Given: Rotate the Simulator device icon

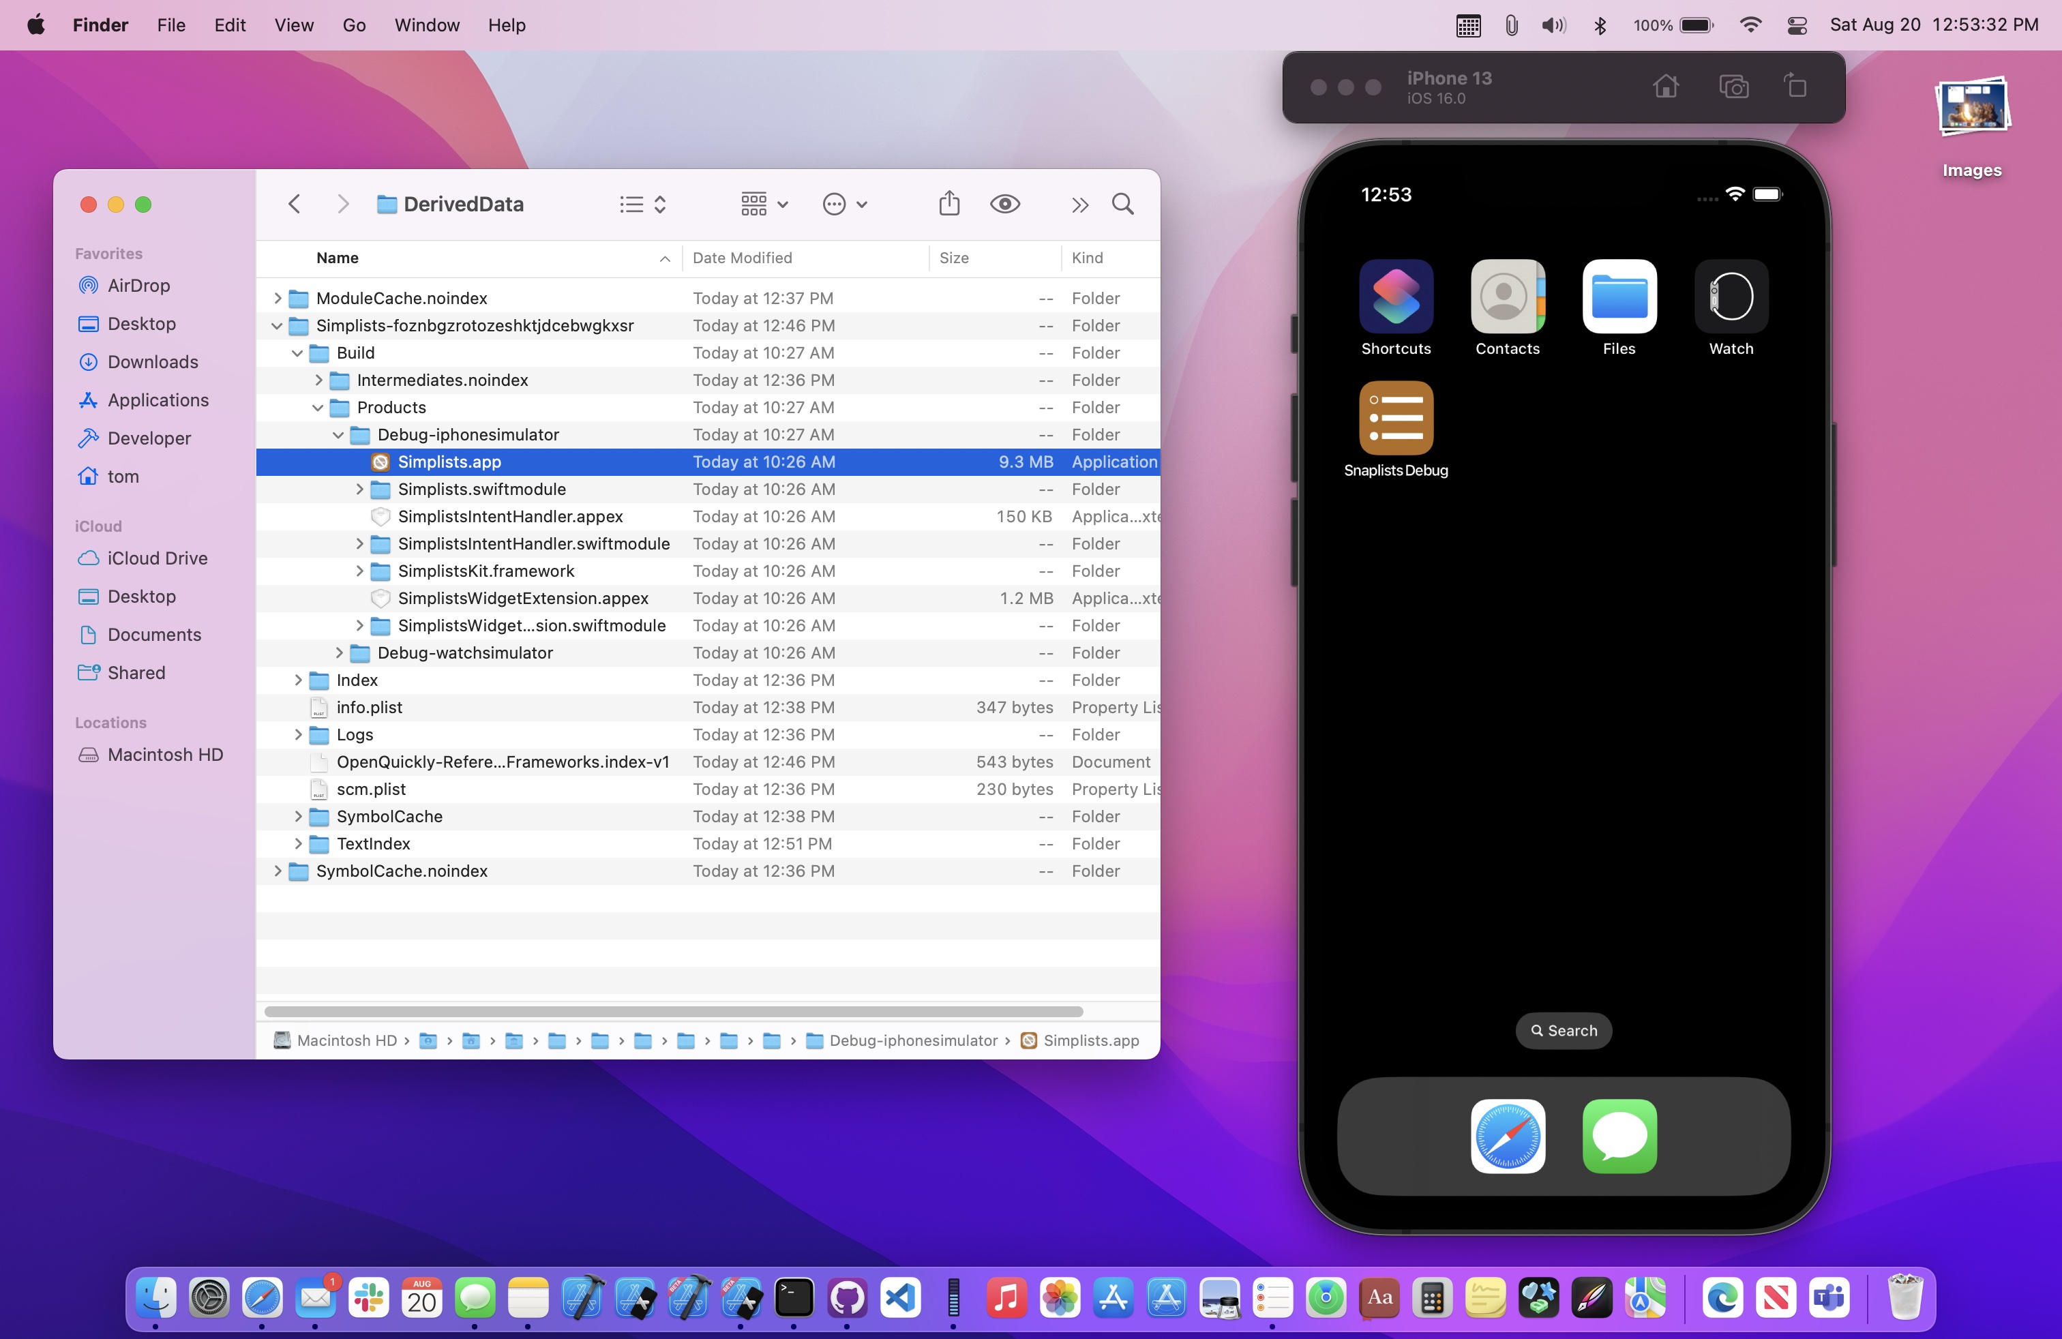Looking at the screenshot, I should [1795, 87].
